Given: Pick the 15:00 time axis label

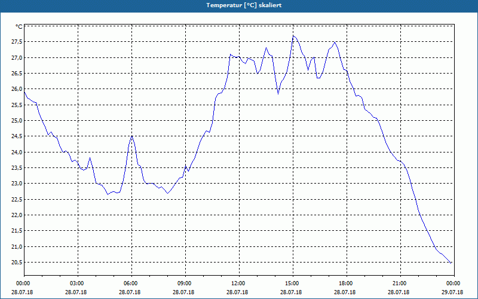Looking at the screenshot, I should pos(291,283).
